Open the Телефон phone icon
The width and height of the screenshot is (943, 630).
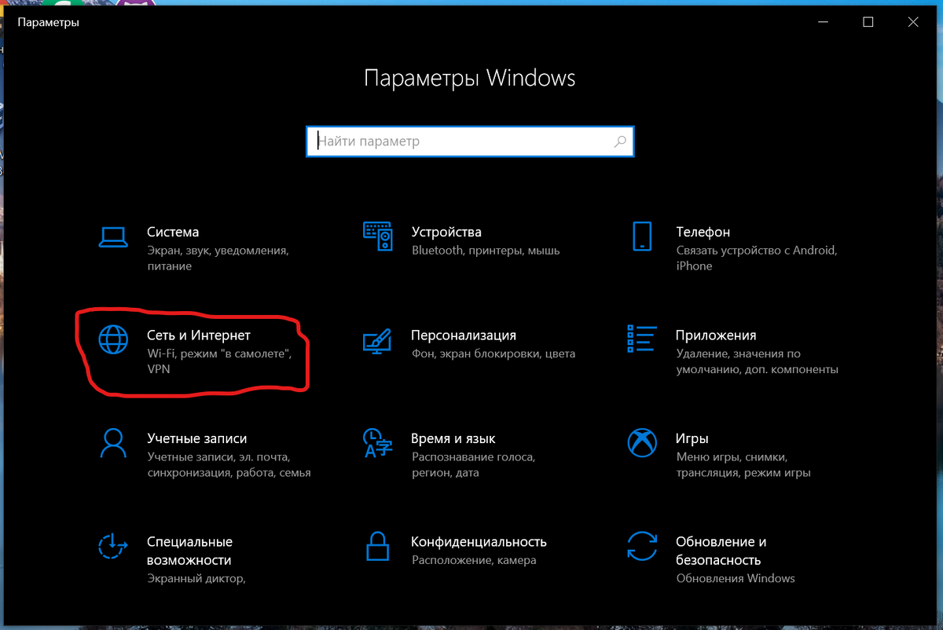point(642,236)
